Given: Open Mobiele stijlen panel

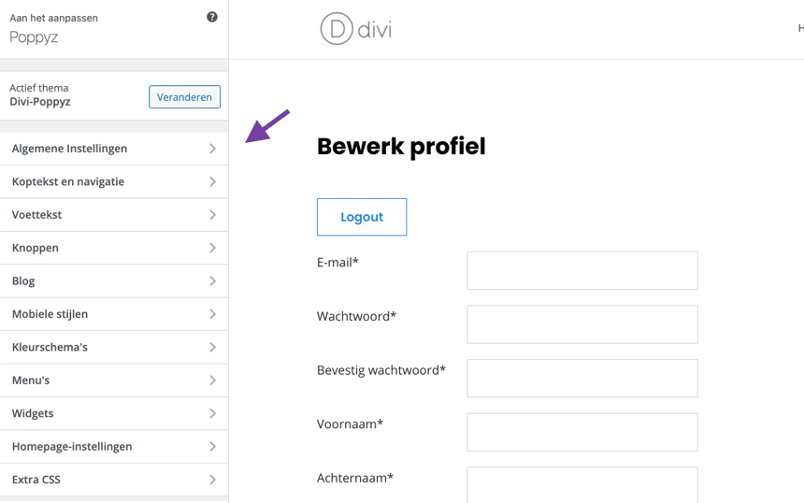Looking at the screenshot, I should click(114, 314).
